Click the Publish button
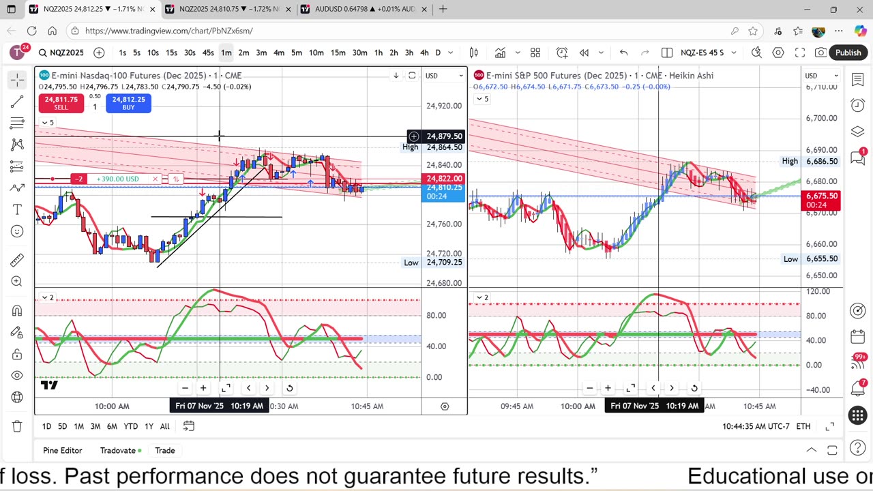Screen dimensions: 873x491 click(x=848, y=53)
